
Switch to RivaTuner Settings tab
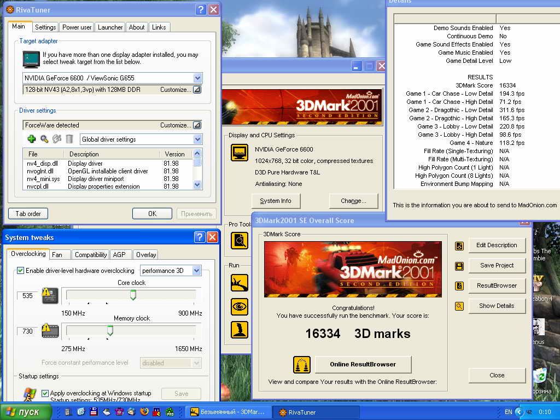pyautogui.click(x=45, y=27)
